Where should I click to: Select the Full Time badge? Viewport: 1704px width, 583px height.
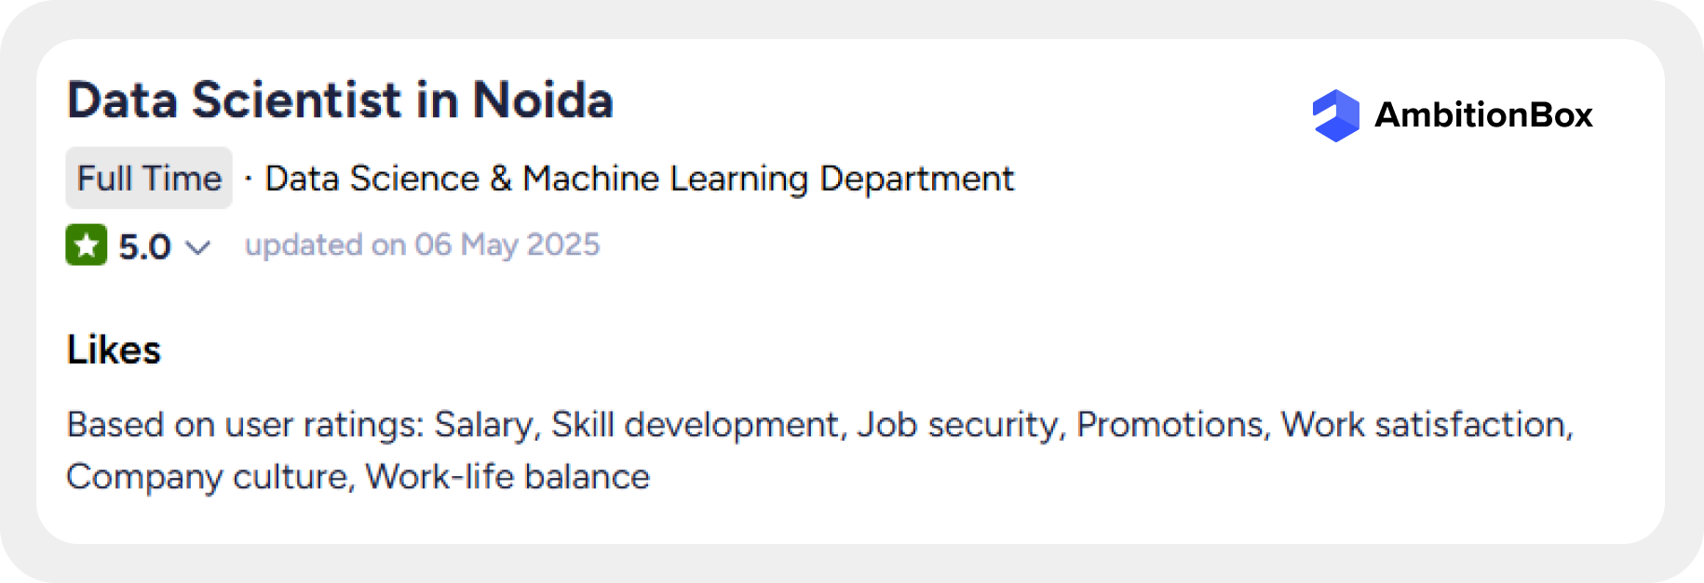coord(149,178)
